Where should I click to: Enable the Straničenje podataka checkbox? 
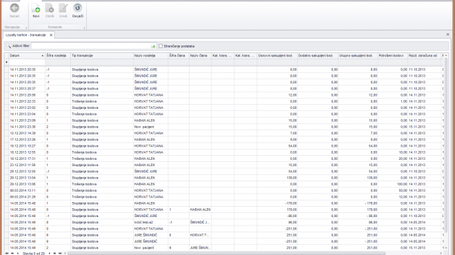(x=161, y=46)
